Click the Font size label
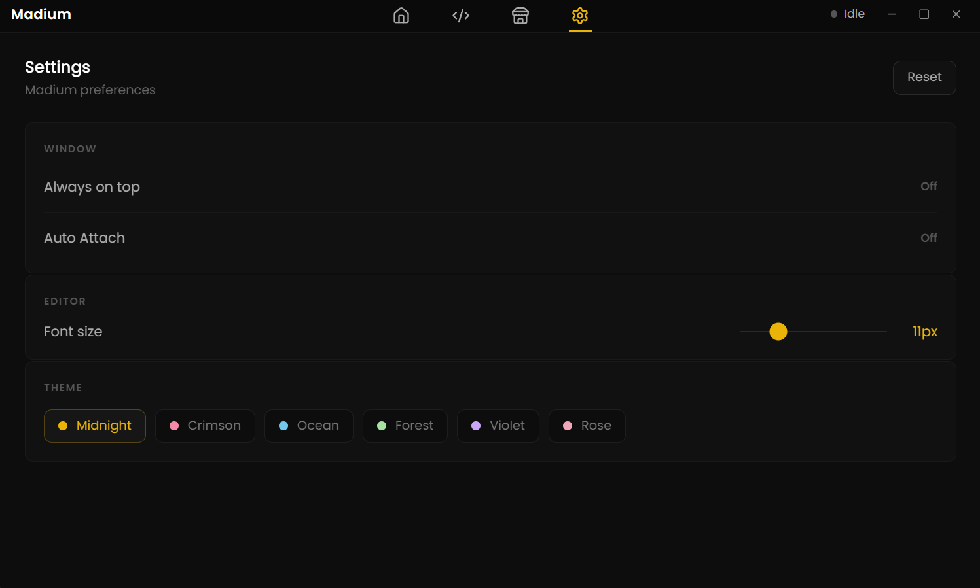 click(x=73, y=332)
